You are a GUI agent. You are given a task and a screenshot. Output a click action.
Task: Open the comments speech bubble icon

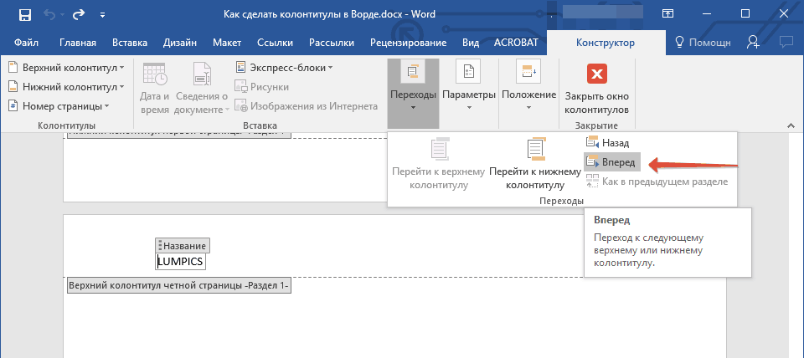pyautogui.click(x=786, y=43)
